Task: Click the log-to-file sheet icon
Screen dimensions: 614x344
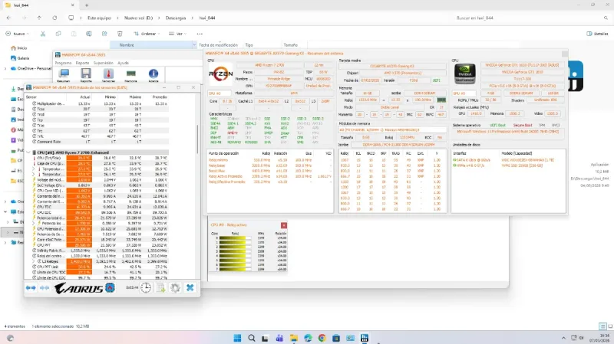Action: pyautogui.click(x=160, y=288)
